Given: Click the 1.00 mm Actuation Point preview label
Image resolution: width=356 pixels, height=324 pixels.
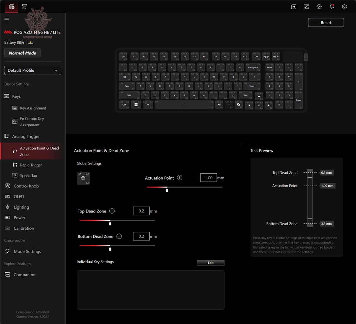Looking at the screenshot, I should 327,186.
